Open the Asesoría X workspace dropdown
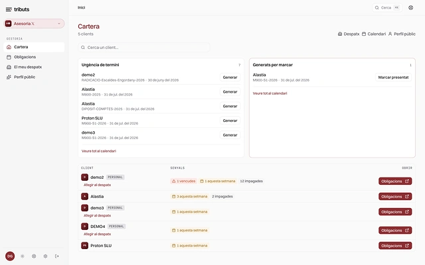 (34, 24)
